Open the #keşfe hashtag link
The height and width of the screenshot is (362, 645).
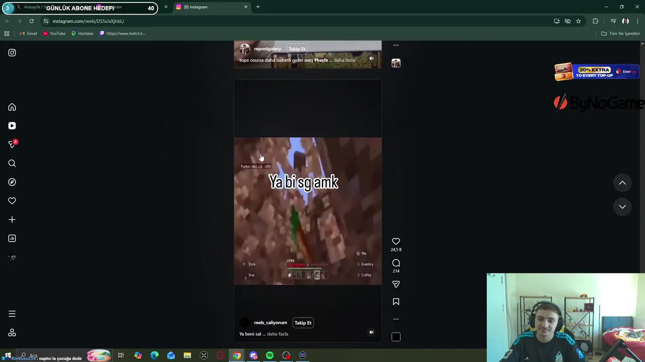pyautogui.click(x=321, y=60)
